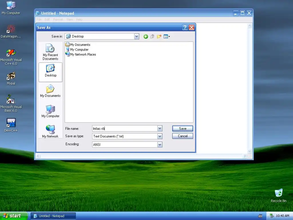The image size is (293, 220).
Task: Choose My Network in the places bar
Action: (50, 131)
